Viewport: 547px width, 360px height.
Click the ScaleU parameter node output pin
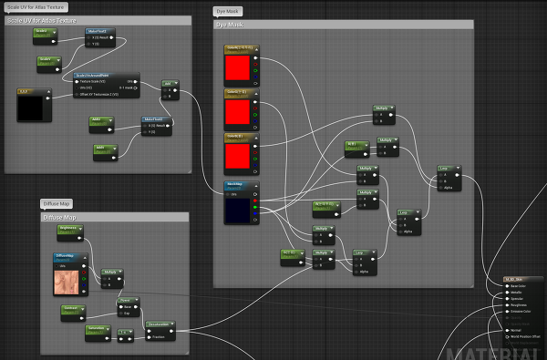tap(54, 42)
